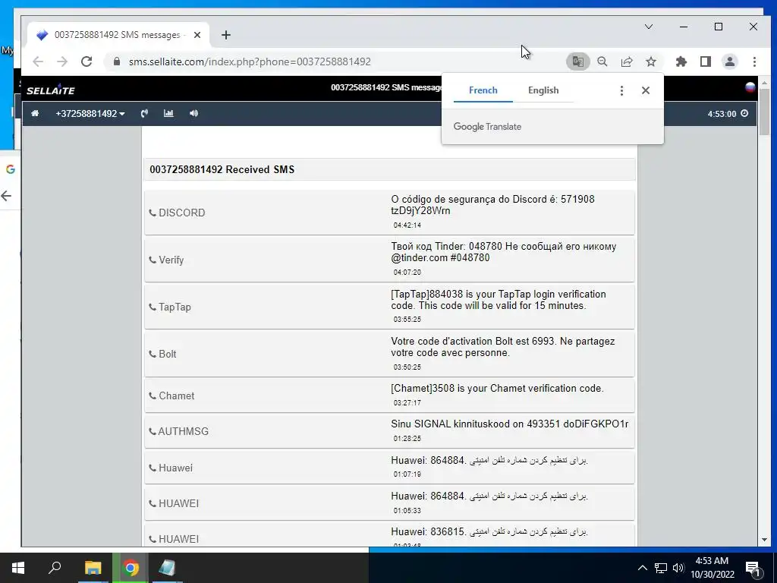This screenshot has width=777, height=583.
Task: Click the Google G icon in left window
Action: point(11,169)
